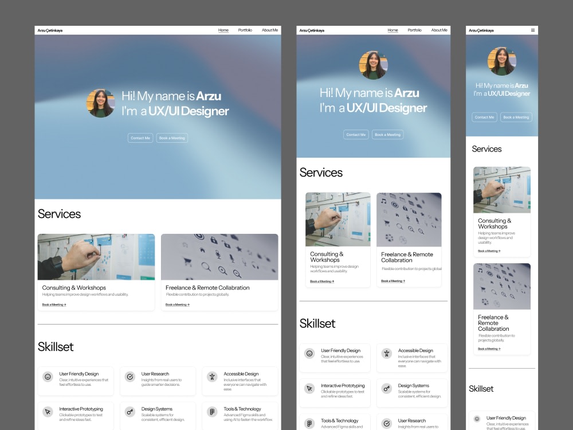Click Design Systems icon in wide desktop mockup
The image size is (573, 430).
pos(129,412)
